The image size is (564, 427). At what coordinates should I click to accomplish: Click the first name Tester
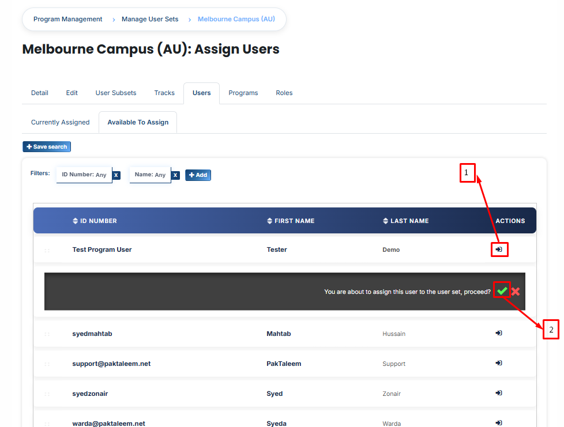pyautogui.click(x=277, y=250)
